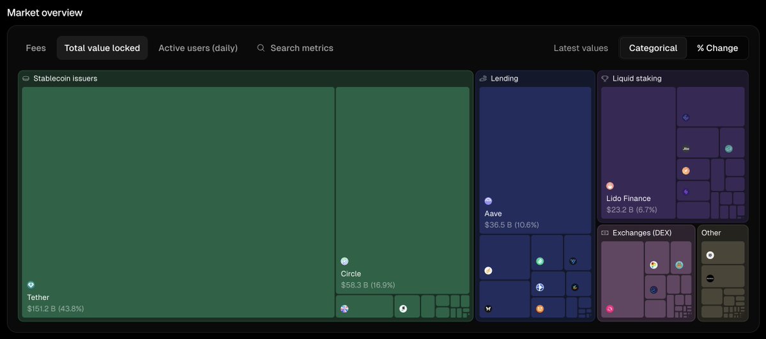Click the orange face logo in Lending
Viewport: 766px width, 339px height.
(x=540, y=309)
